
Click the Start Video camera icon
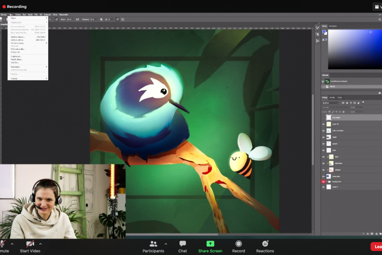[30, 244]
